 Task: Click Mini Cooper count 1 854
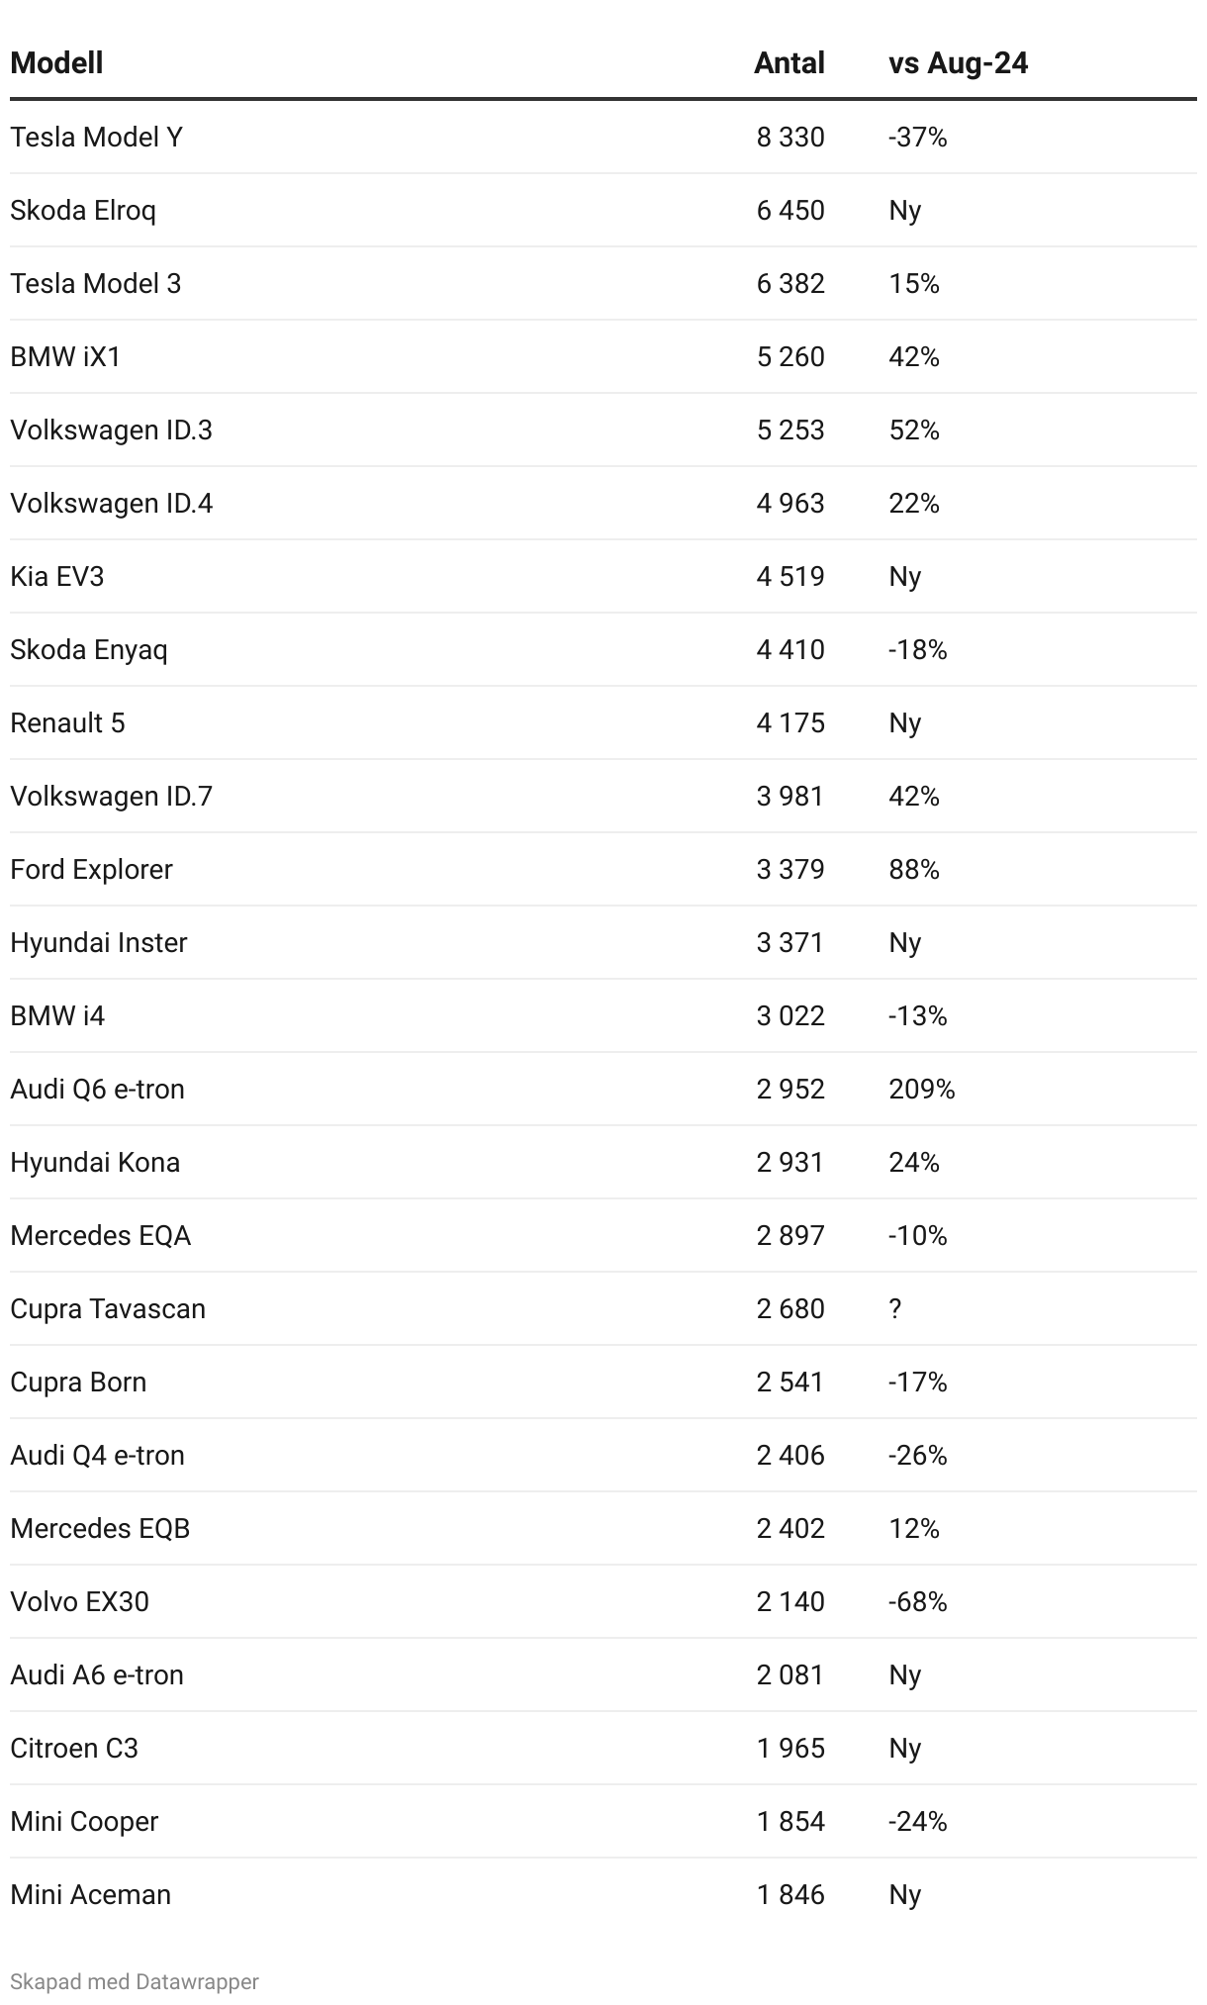coord(789,1821)
